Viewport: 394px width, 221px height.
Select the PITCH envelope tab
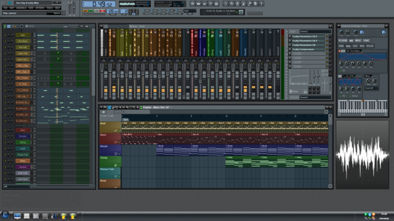point(370,46)
